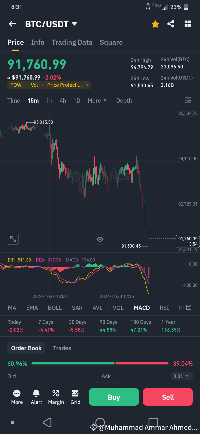This screenshot has height=434, width=200.
Task: Open the More actions menu at bottom
Action: pyautogui.click(x=17, y=397)
